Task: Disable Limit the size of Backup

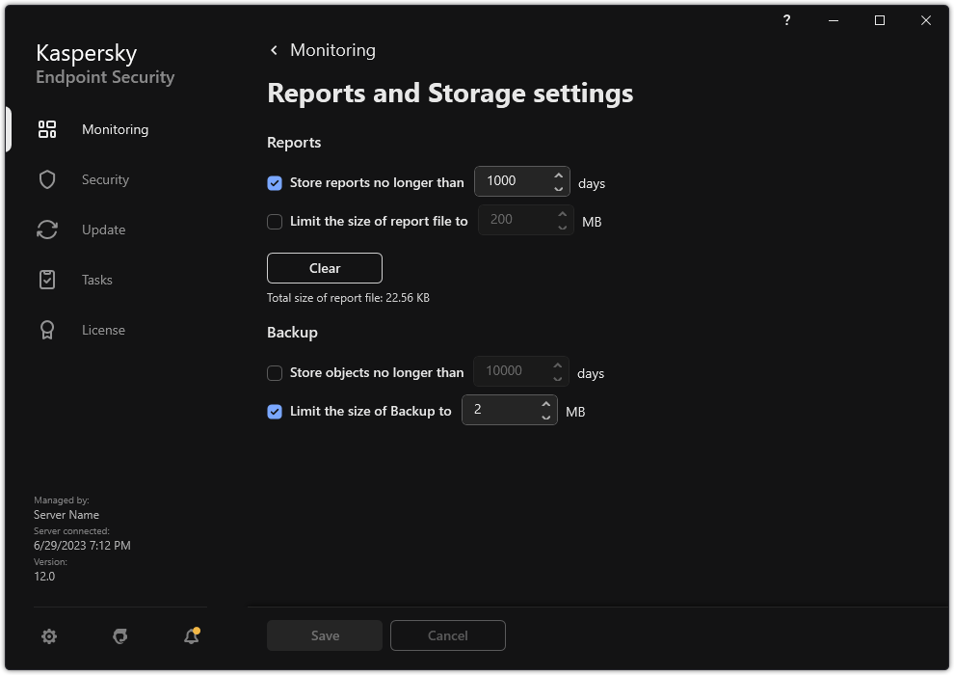Action: (x=275, y=411)
